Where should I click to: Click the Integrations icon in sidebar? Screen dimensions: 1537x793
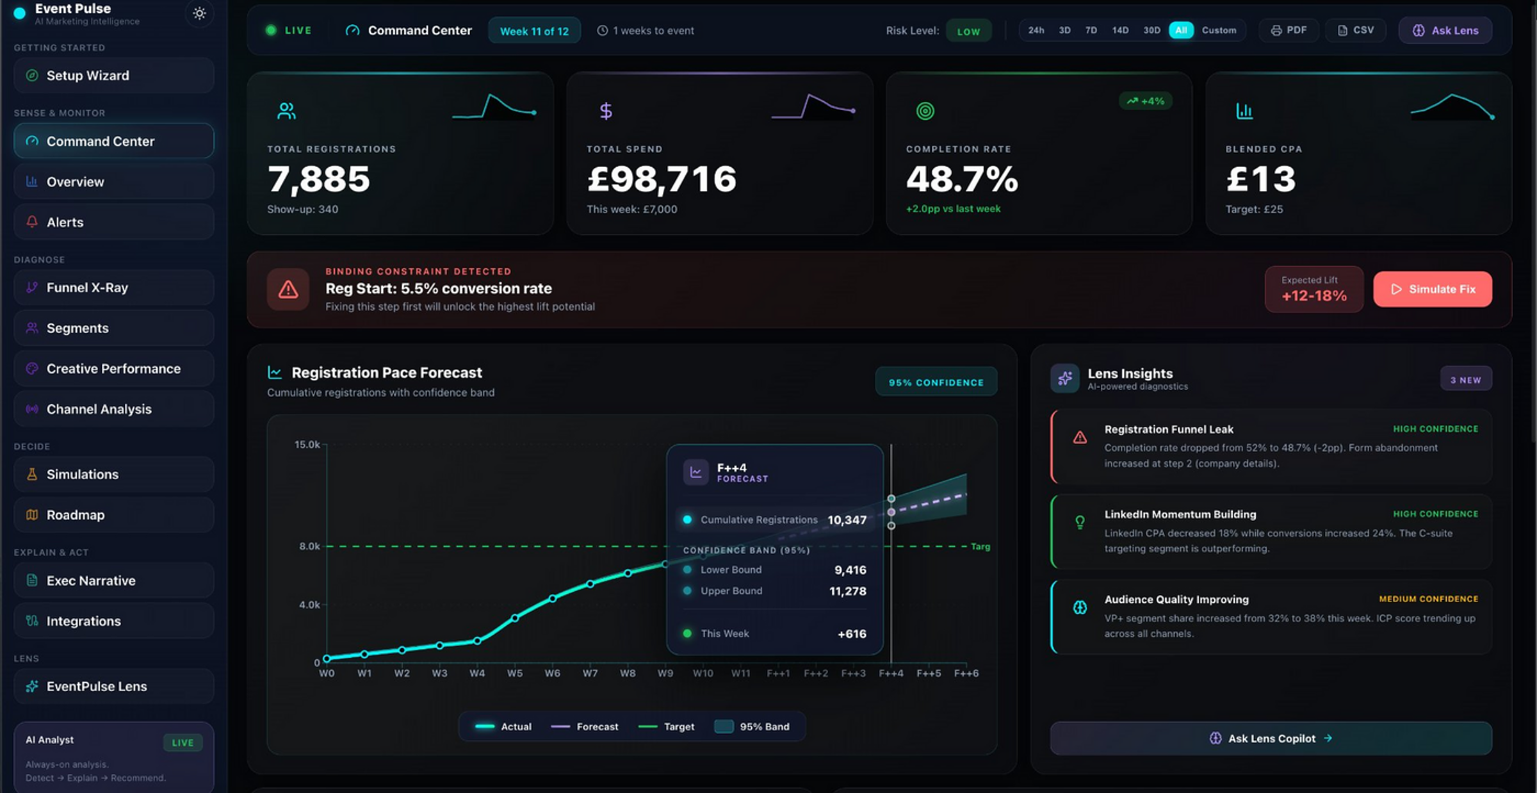click(x=32, y=621)
